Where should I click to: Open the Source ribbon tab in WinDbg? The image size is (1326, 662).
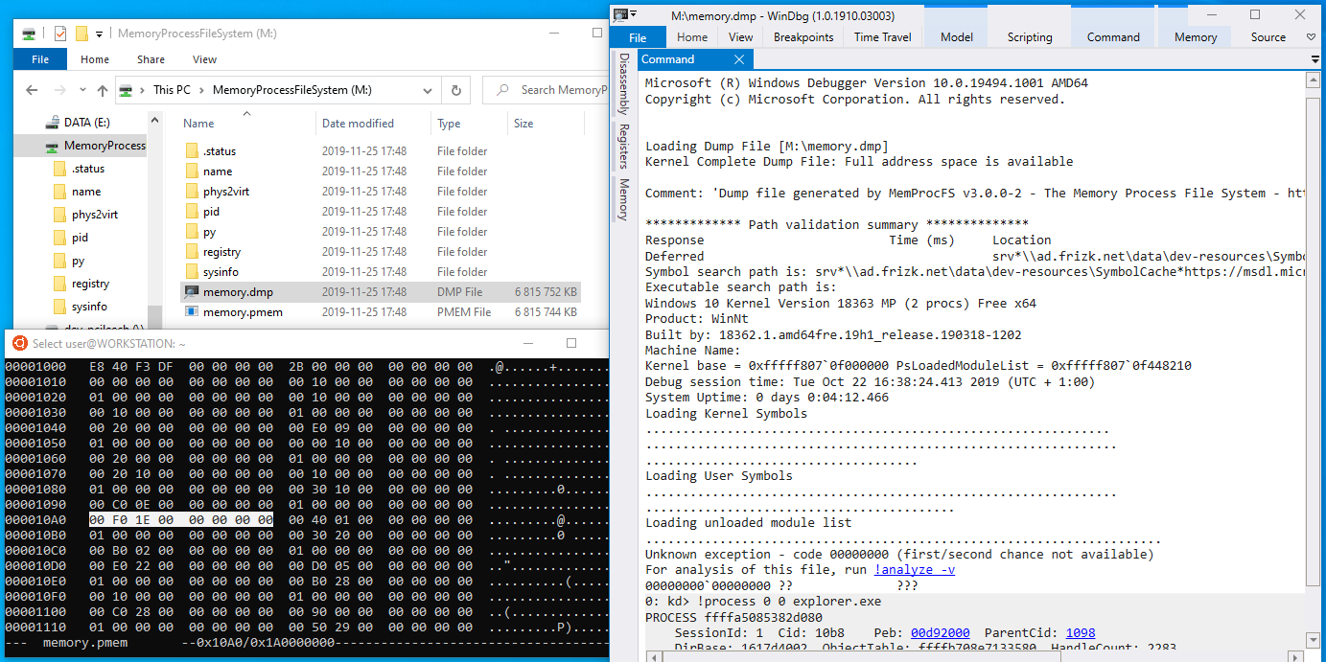pos(1268,37)
